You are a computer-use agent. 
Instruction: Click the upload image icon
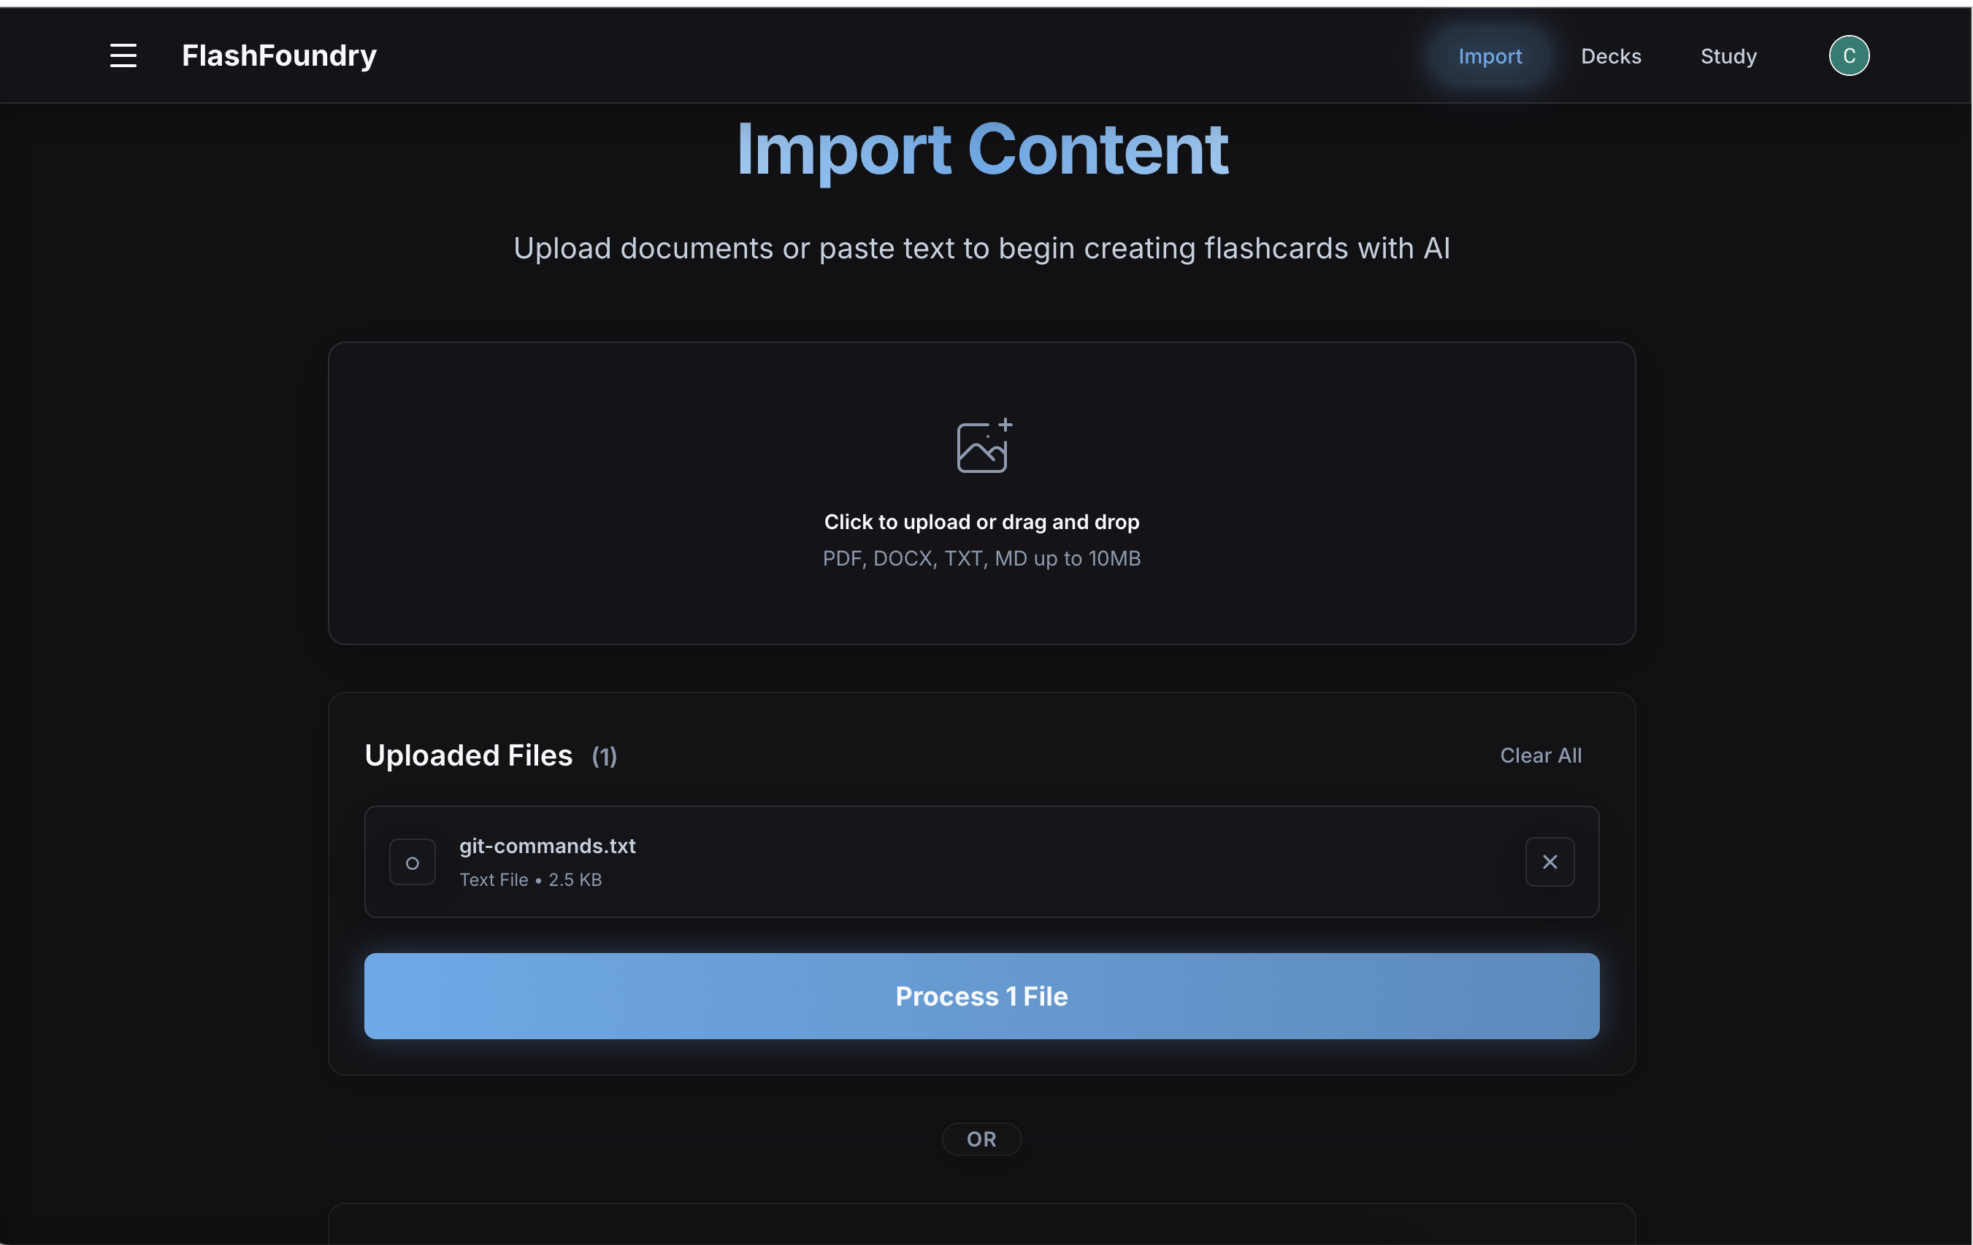pos(982,446)
